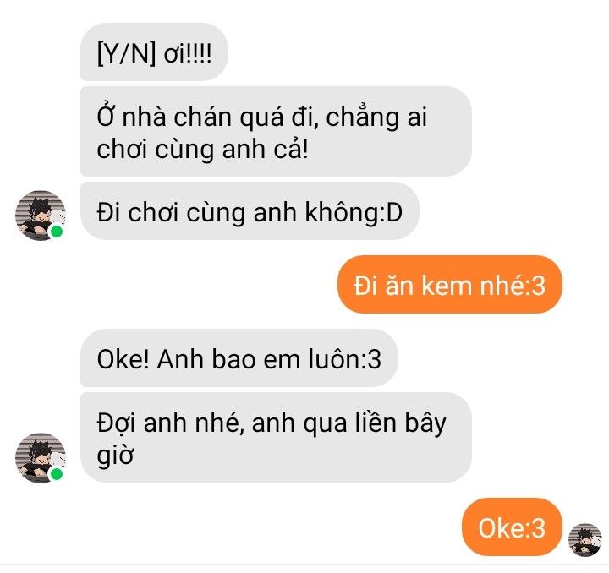Click "chơi cùng anh cả!" second line text
609x573 pixels.
pos(203,150)
